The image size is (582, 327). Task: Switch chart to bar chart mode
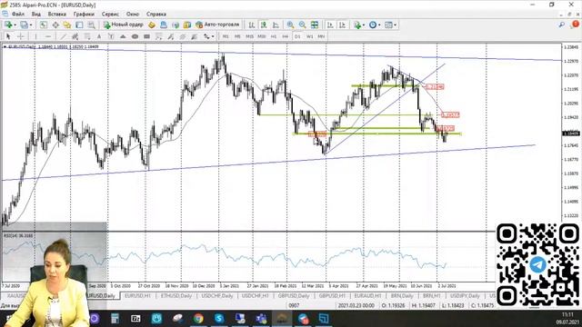click(252, 25)
